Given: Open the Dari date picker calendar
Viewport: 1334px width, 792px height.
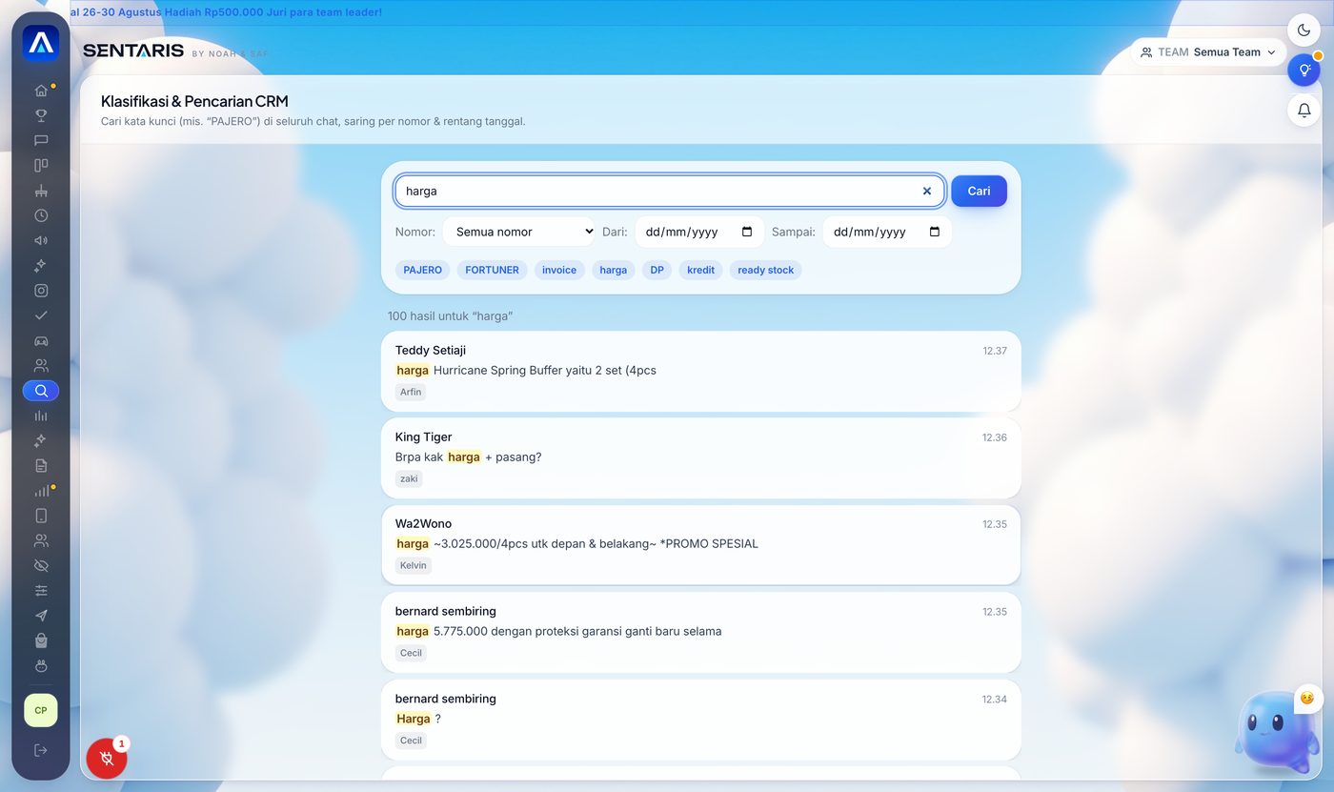Looking at the screenshot, I should pos(747,232).
